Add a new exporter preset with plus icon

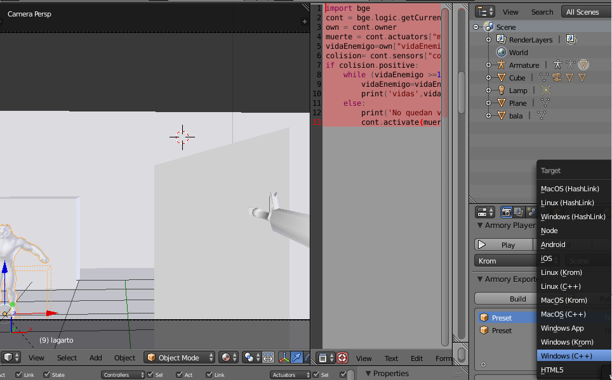483,364
